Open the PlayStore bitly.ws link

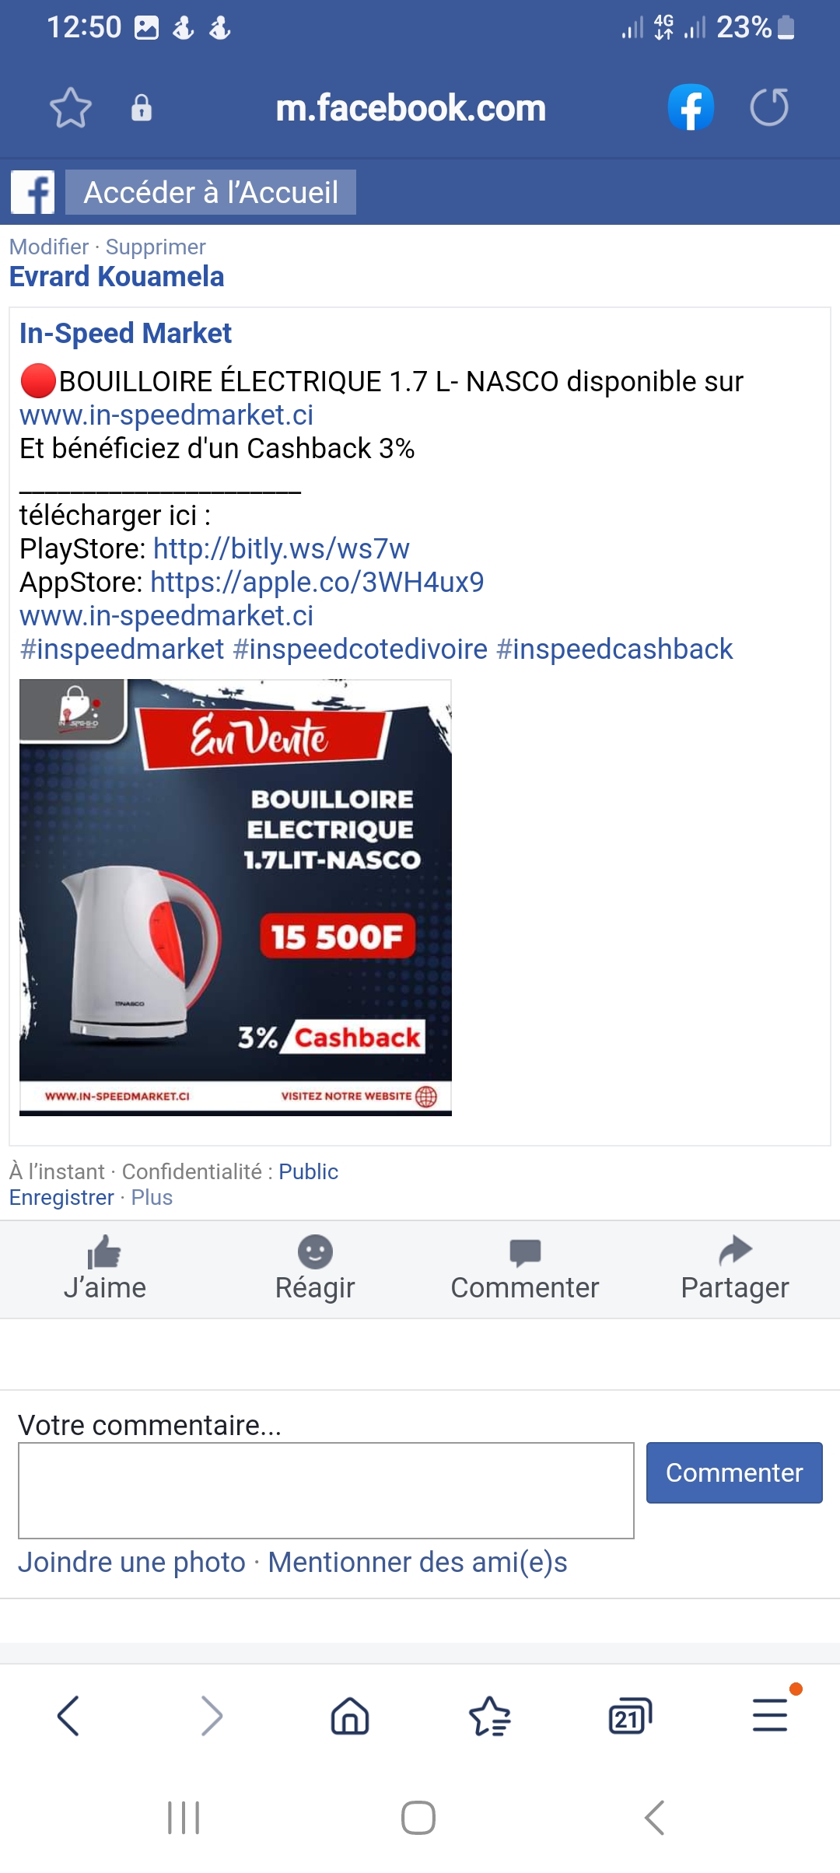point(282,549)
